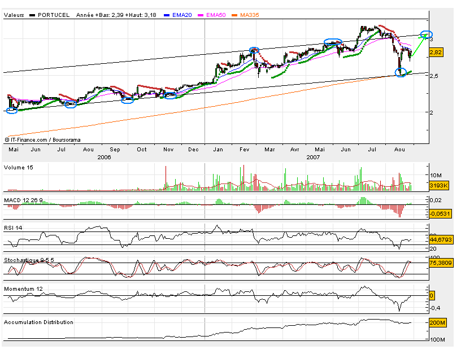
Task: Click the RSI value box 44,6793
Action: [x=441, y=239]
